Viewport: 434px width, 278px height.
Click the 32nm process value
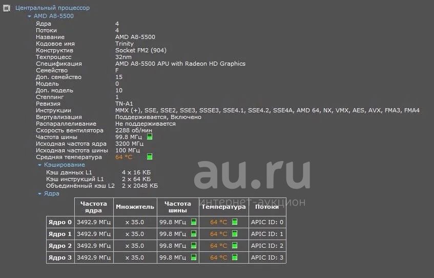click(123, 57)
